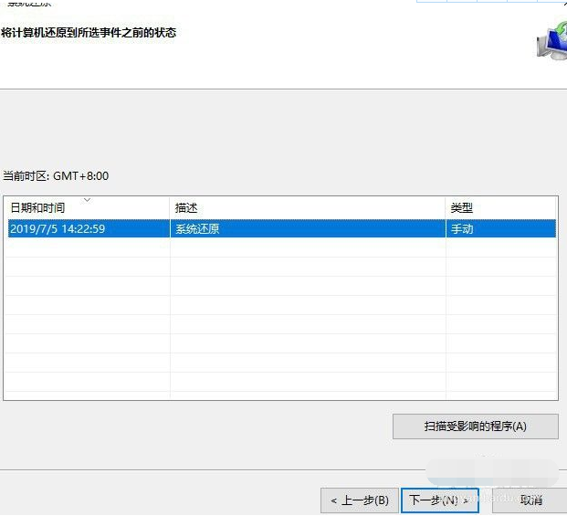Click the partially visible 系统还原 window title
The image size is (567, 516).
(29, 3)
